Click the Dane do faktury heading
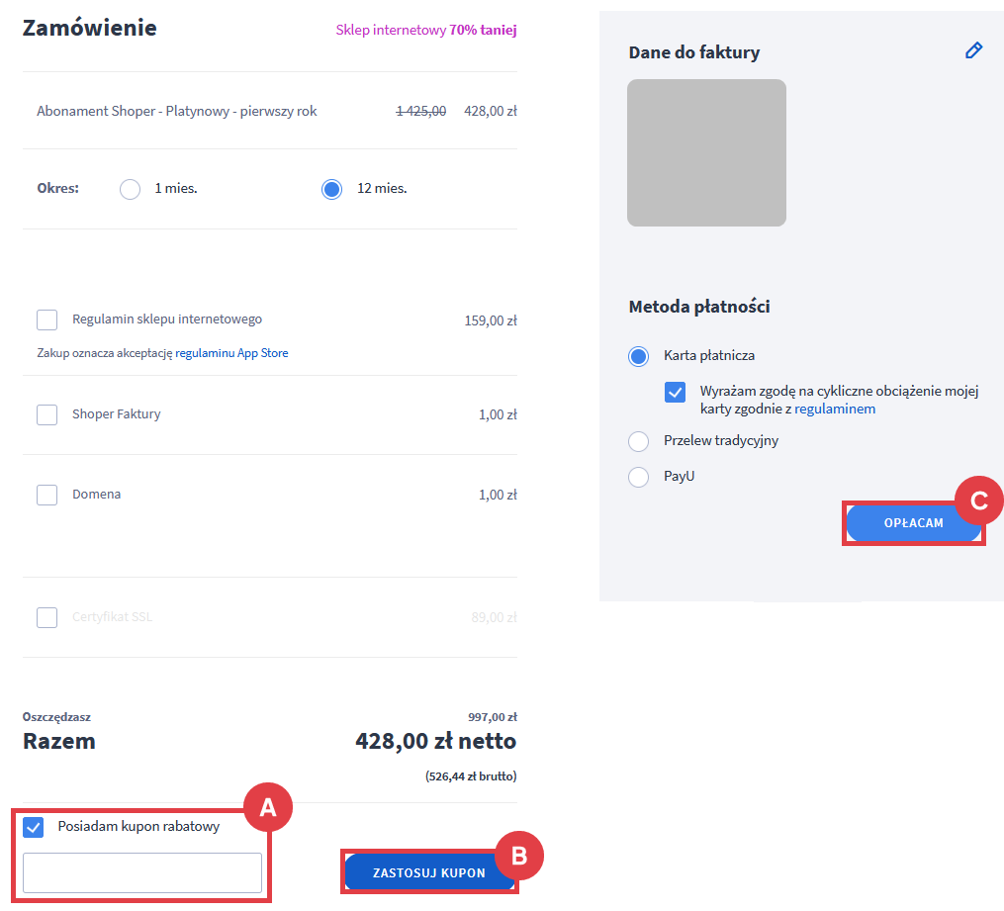 pyautogui.click(x=694, y=52)
